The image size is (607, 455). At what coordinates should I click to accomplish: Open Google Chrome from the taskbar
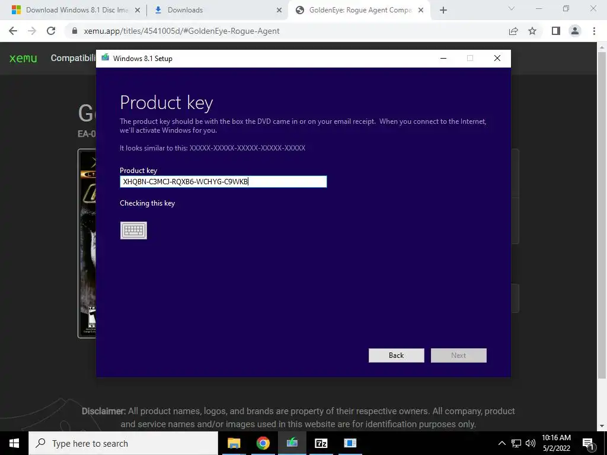point(263,443)
